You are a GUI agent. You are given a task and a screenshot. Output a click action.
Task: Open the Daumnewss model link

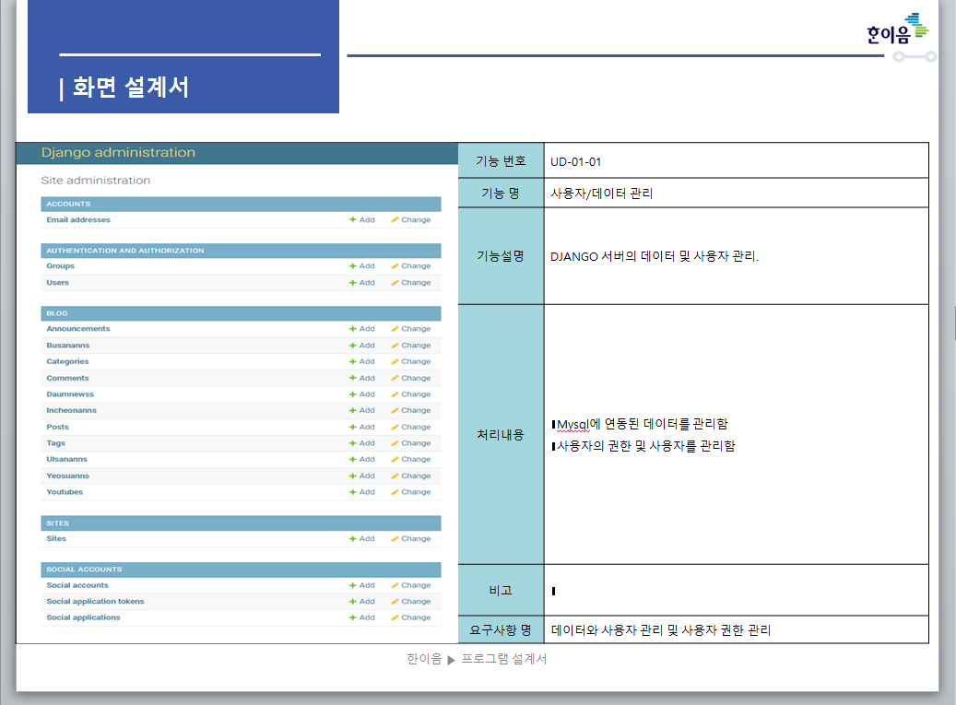[x=70, y=394]
